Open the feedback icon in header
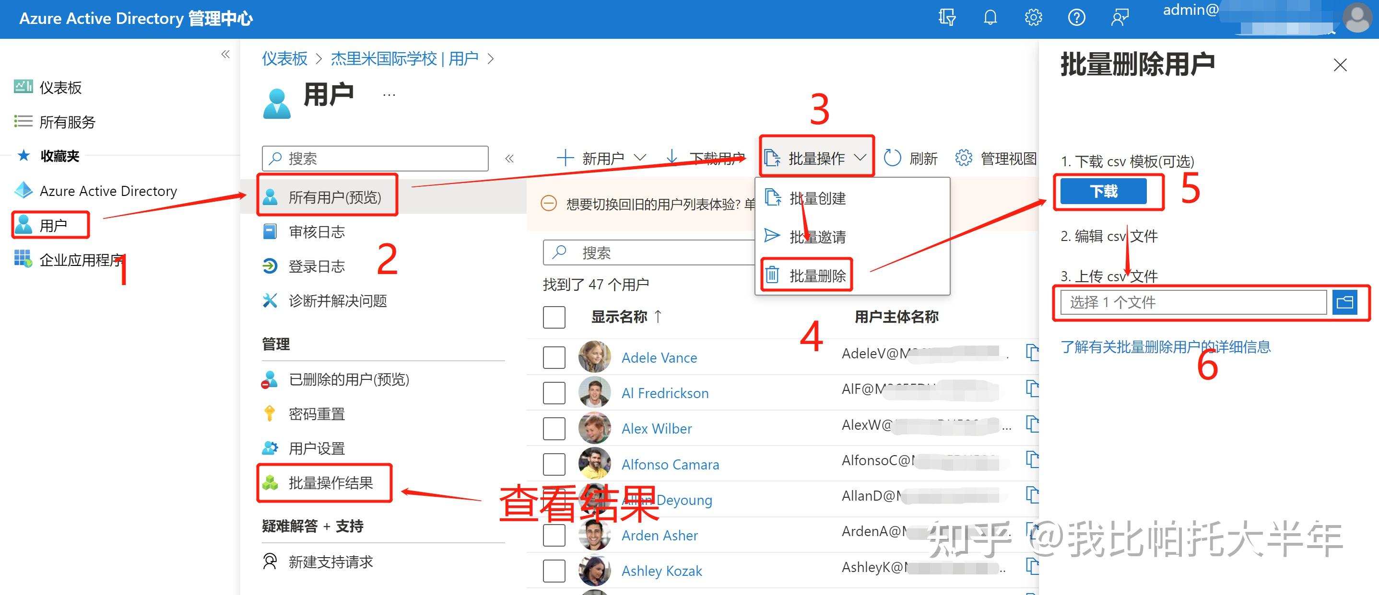This screenshot has width=1379, height=595. [1120, 17]
